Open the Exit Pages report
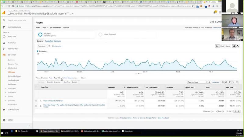Image resolution: width=244 pixels, height=137 pixels. (x=12, y=84)
